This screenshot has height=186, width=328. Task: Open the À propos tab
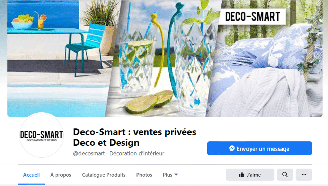pos(61,175)
